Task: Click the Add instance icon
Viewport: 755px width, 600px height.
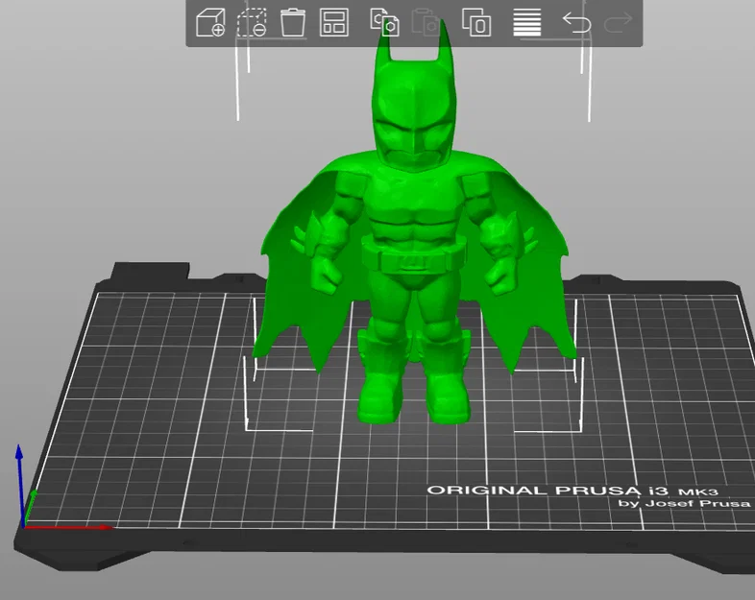Action: (476, 23)
